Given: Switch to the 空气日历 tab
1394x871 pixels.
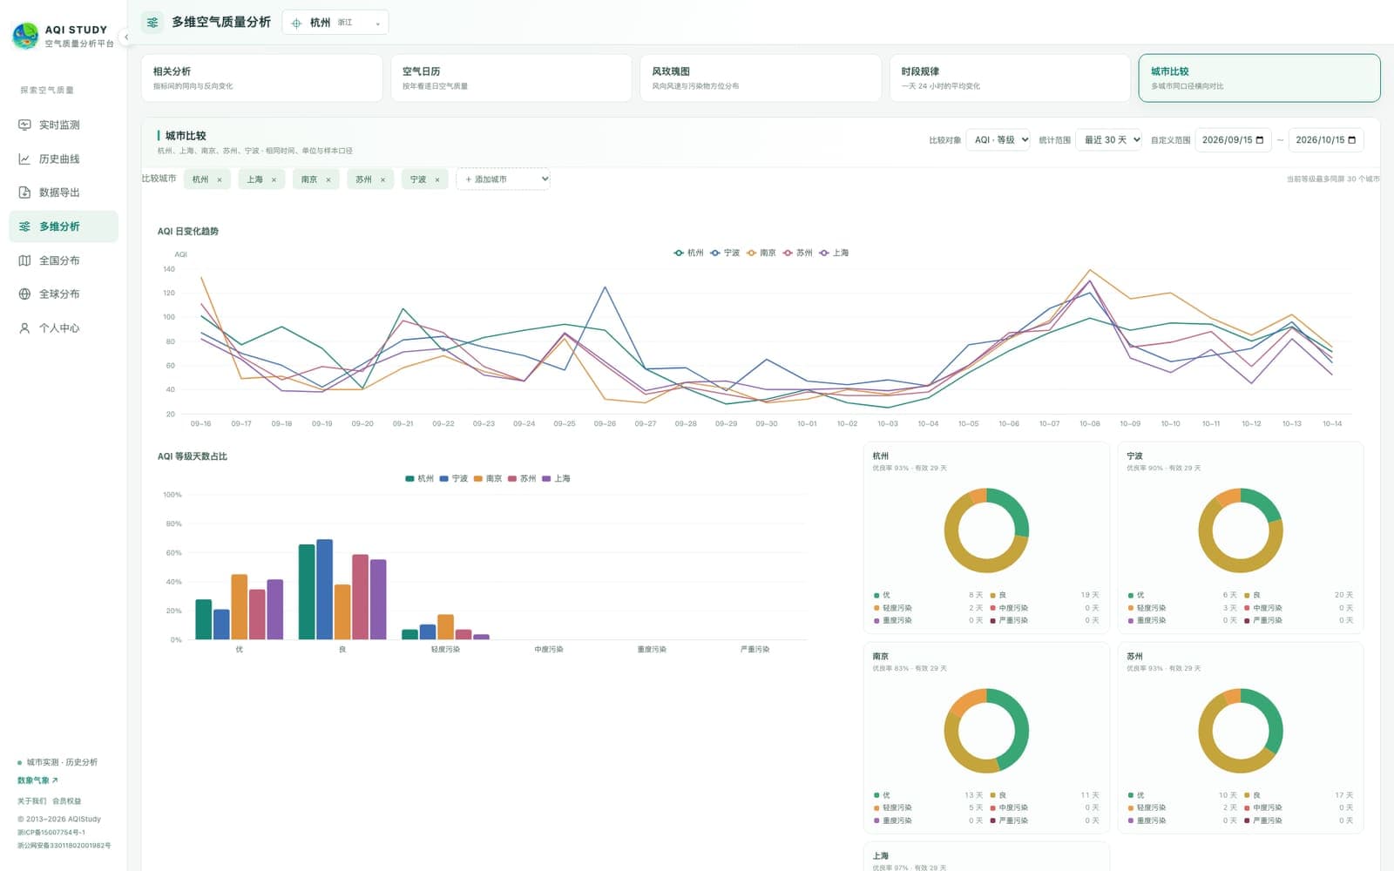Looking at the screenshot, I should 511,78.
